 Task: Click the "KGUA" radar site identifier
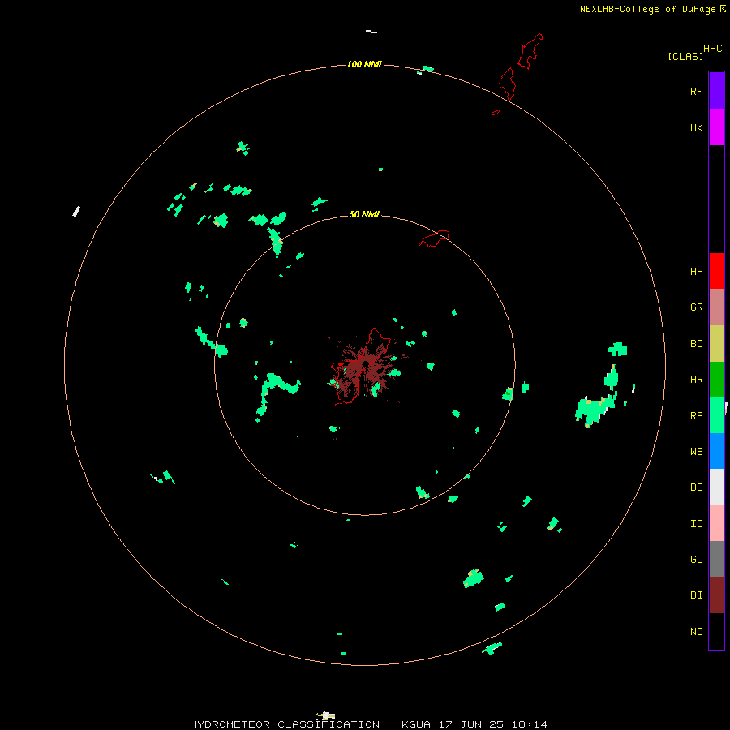pyautogui.click(x=416, y=724)
